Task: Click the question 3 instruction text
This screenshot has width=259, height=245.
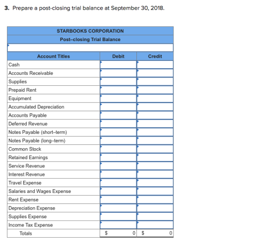Action: point(85,8)
